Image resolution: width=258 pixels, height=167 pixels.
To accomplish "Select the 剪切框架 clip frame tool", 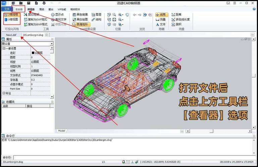I will [x=32, y=15].
